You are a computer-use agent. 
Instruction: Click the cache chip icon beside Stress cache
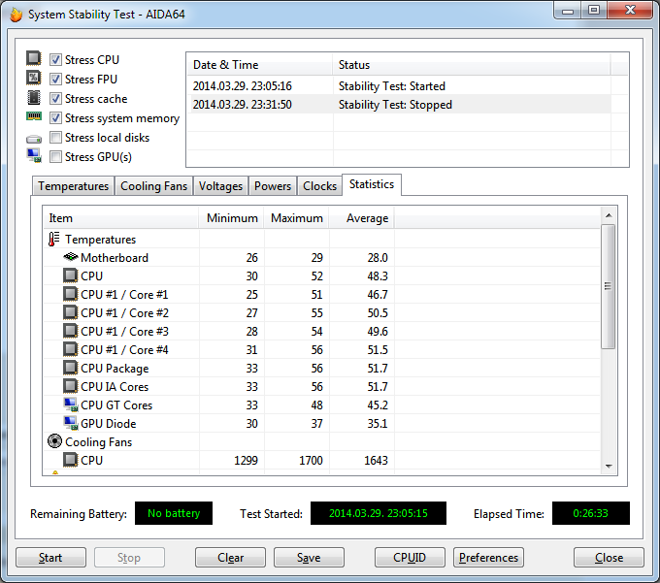point(34,98)
